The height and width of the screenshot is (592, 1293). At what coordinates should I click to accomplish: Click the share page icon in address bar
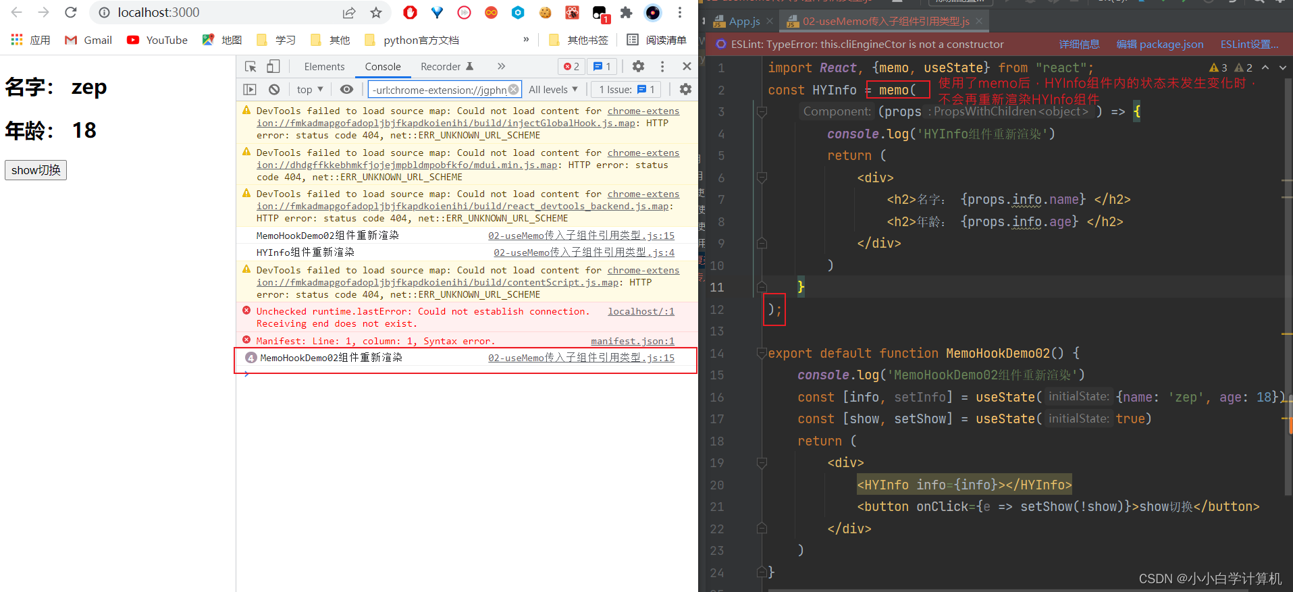point(349,12)
